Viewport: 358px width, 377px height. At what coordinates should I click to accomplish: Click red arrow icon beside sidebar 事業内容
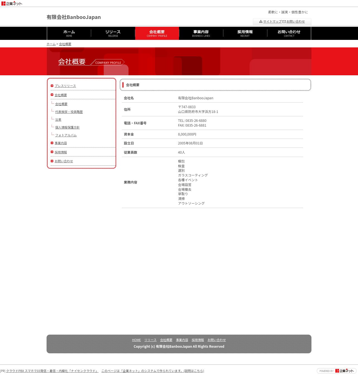52,143
